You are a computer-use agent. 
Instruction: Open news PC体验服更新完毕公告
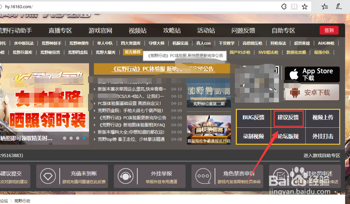(x=132, y=118)
